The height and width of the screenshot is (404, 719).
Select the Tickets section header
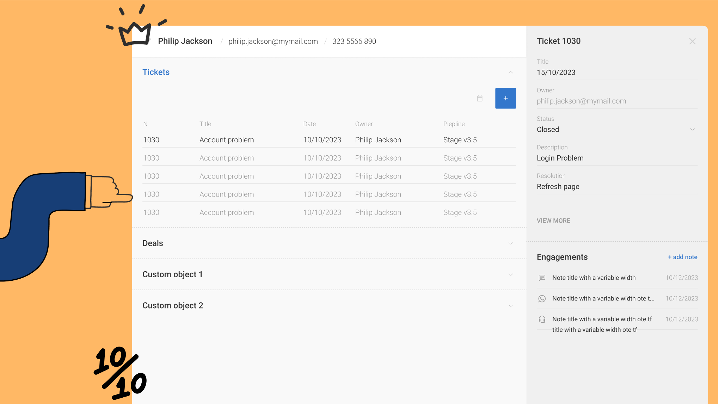coord(156,72)
